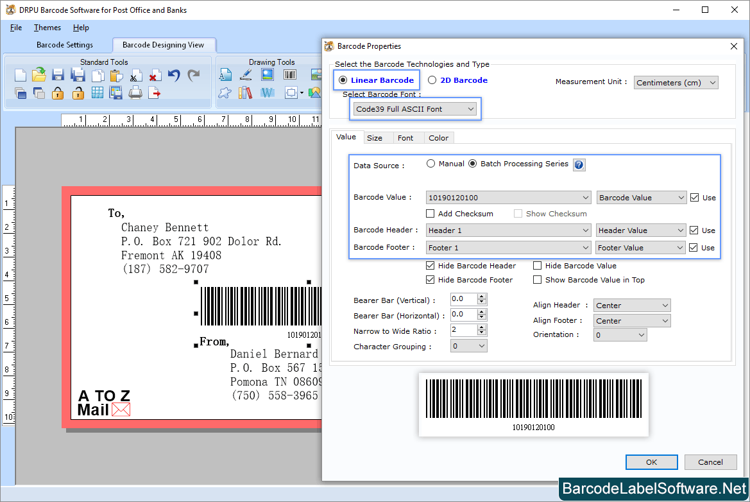Enable the Add Checksum checkbox
This screenshot has width=750, height=502.
[x=430, y=213]
